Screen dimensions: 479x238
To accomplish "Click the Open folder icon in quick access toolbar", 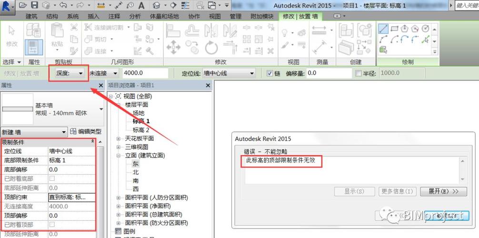I will [x=23, y=5].
